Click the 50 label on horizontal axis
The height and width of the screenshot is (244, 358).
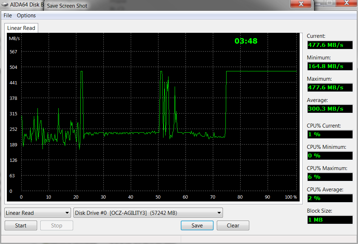click(158, 197)
